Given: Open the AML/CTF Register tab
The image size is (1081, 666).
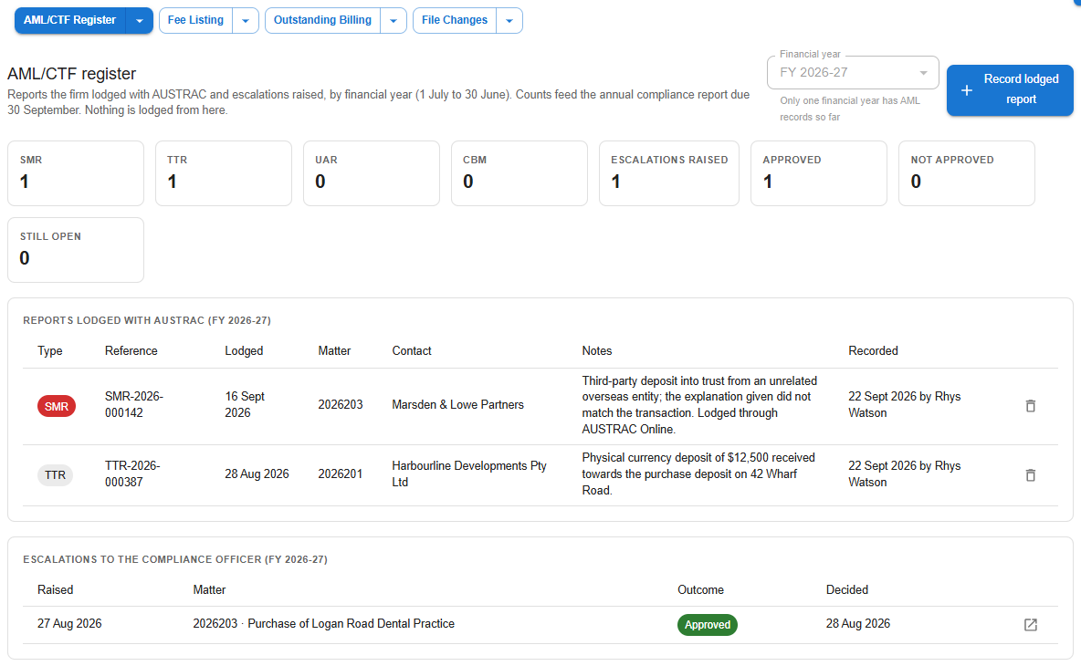Looking at the screenshot, I should coord(69,20).
